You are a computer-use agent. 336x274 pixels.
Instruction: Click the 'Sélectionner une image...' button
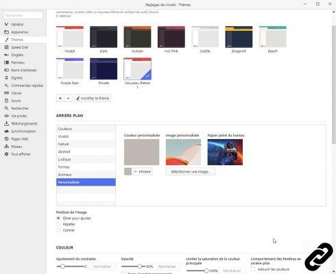coord(191,171)
